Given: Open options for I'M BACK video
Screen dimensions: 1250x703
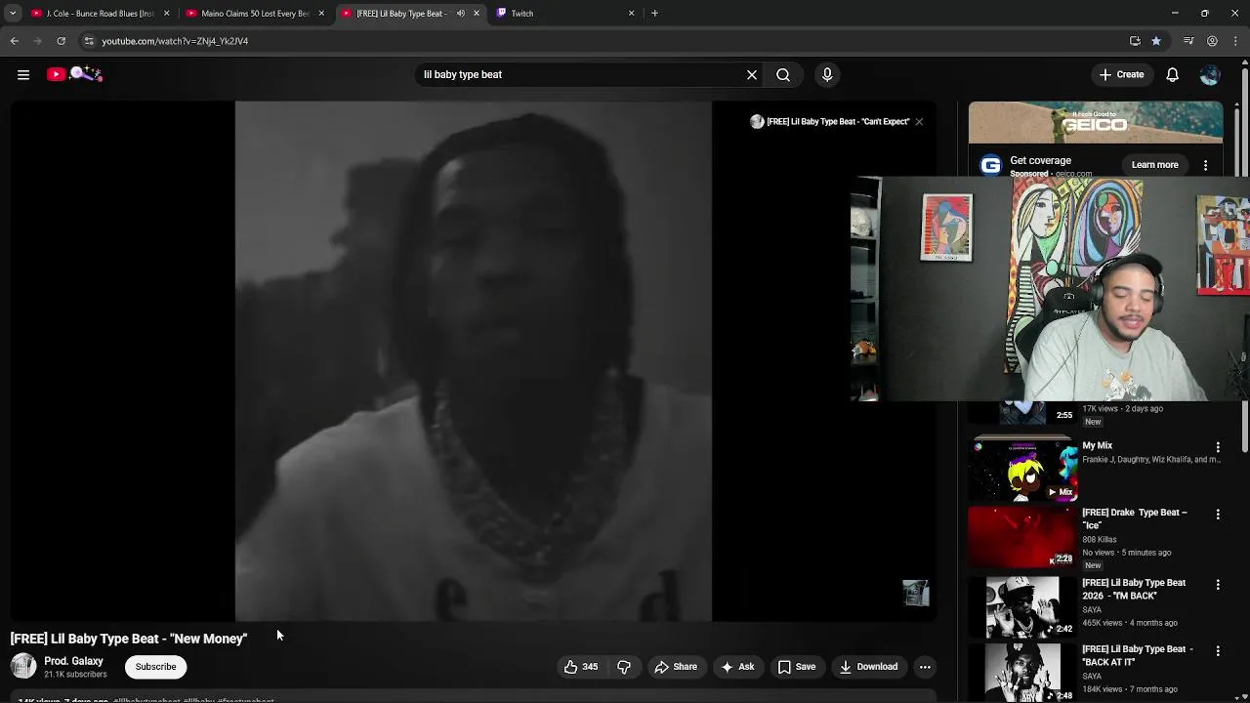Looking at the screenshot, I should (x=1218, y=584).
